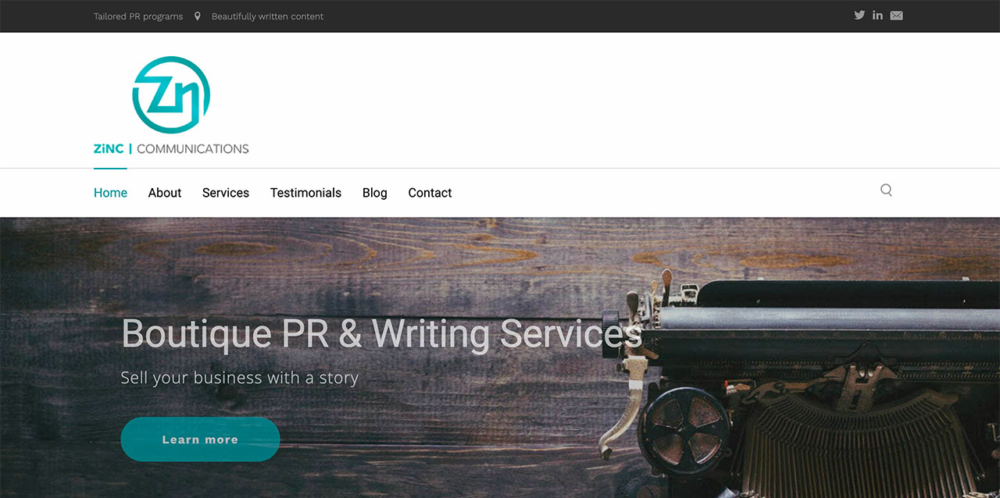Click the ZiNC Communications wordmark
Viewport: 1000px width, 498px height.
[x=171, y=148]
